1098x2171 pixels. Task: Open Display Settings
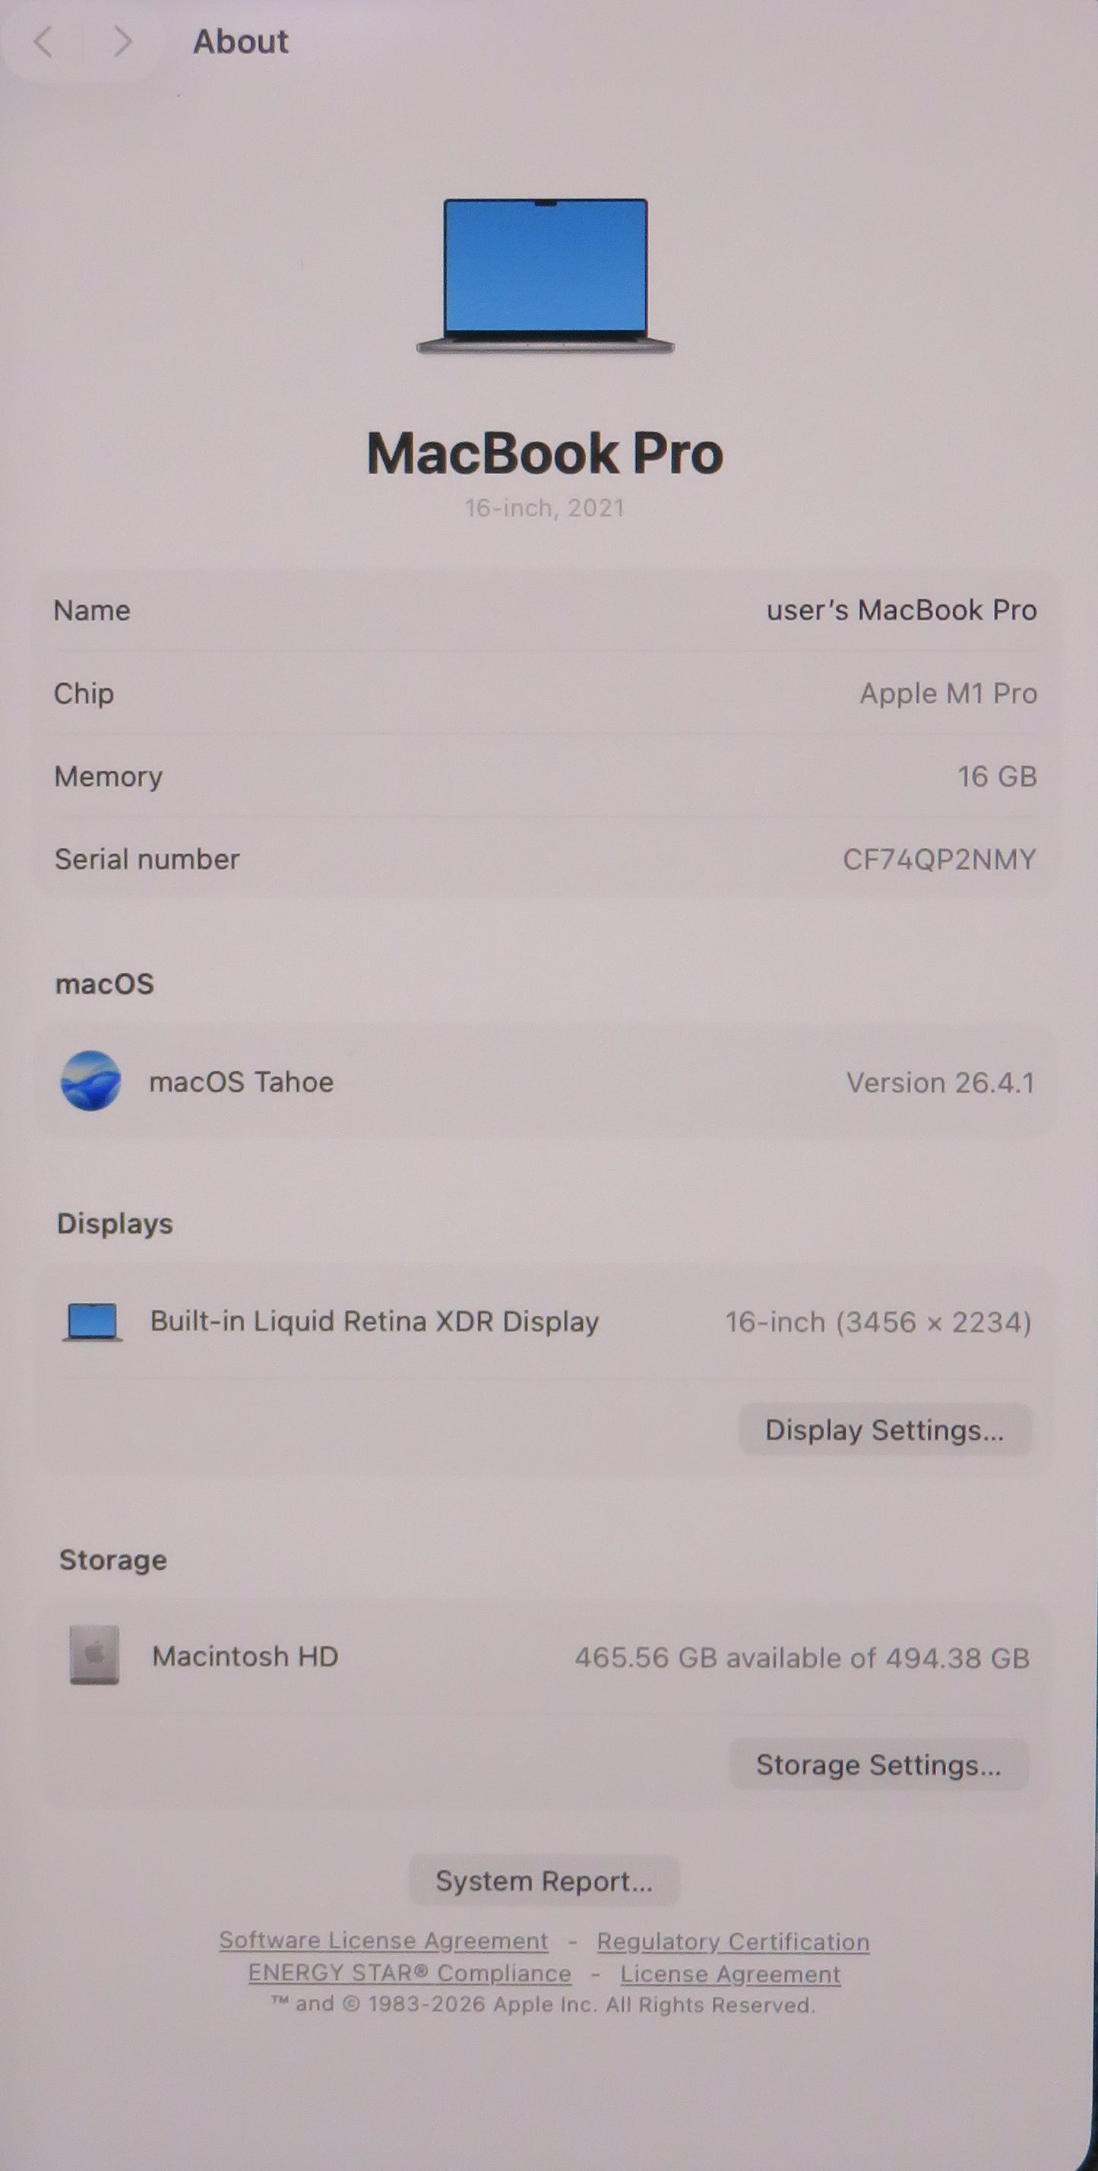point(884,1430)
